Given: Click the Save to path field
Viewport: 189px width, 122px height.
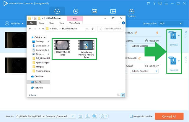Looking at the screenshot, I should pos(43,116).
